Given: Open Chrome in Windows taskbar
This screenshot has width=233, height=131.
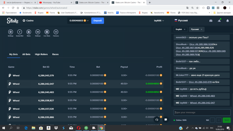Looking at the screenshot, I should pos(101,128).
